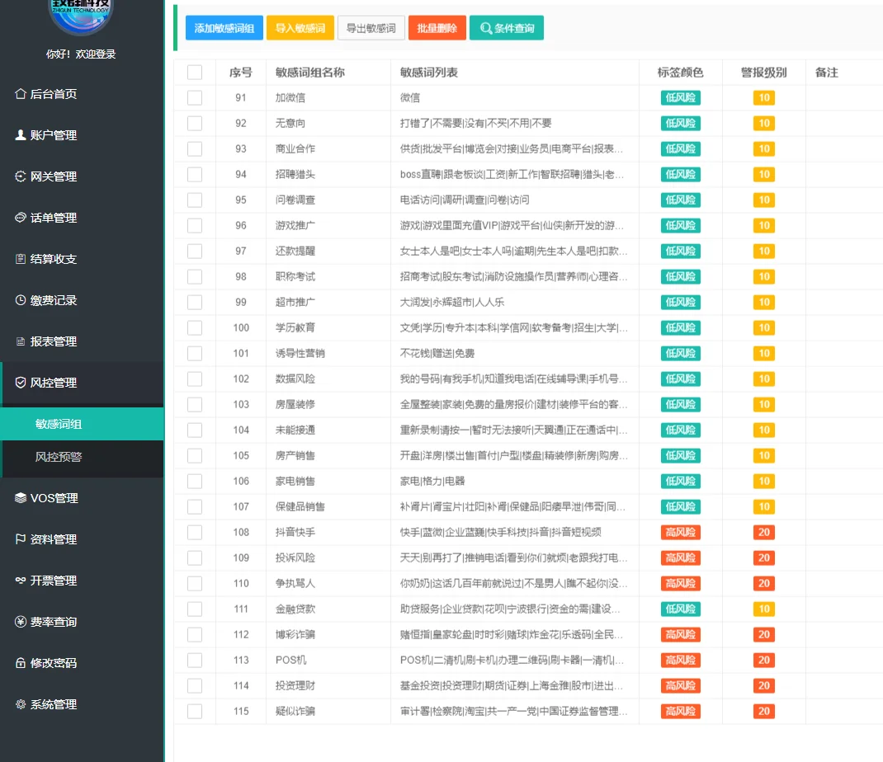Open the 系统管理 menu
883x762 pixels.
pos(82,704)
